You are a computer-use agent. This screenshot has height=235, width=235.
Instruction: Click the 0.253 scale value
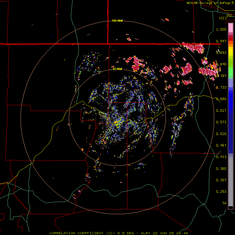221,192
